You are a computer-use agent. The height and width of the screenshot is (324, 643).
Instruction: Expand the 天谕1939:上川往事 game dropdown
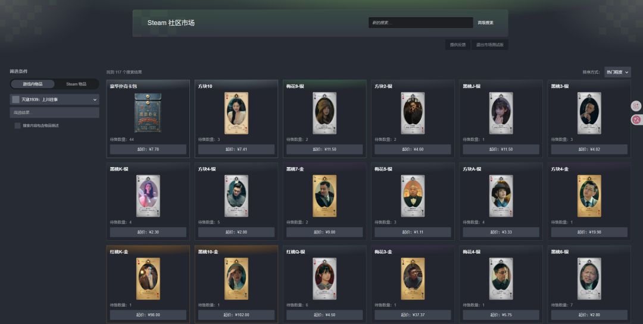pyautogui.click(x=55, y=99)
